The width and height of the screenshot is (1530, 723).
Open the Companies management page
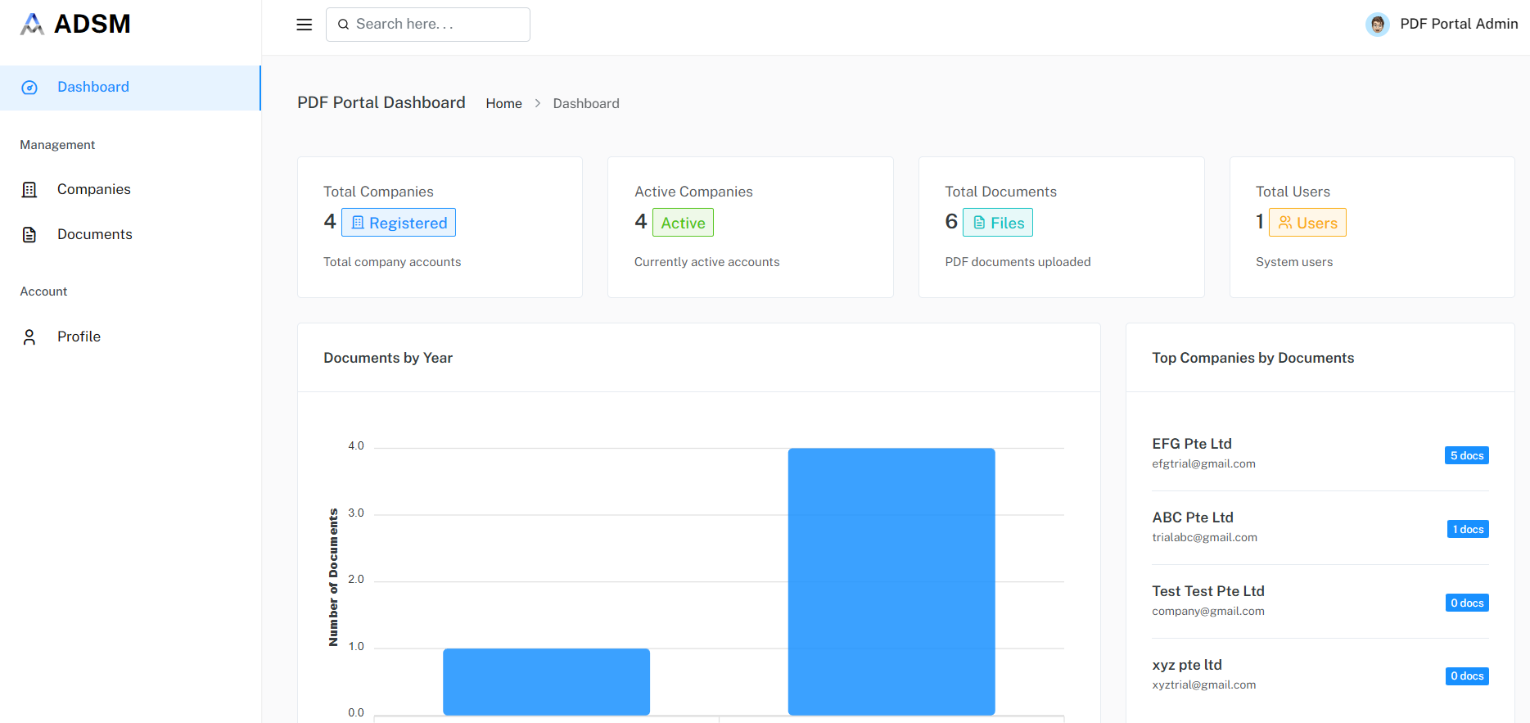click(x=93, y=189)
